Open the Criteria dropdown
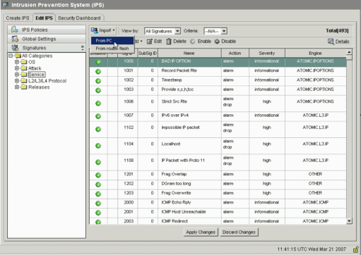This screenshot has height=255, width=361. tap(215, 31)
